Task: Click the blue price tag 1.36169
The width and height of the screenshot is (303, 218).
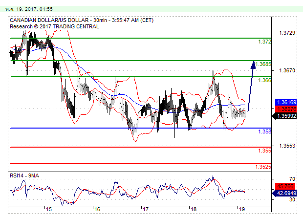Action: [x=286, y=102]
